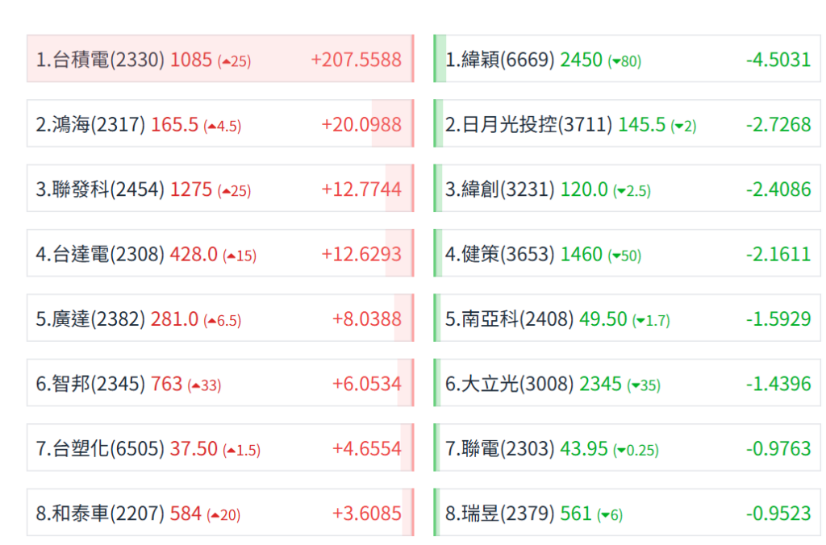
Task: Open the 和泰車(2207) stock entry
Action: [x=220, y=512]
